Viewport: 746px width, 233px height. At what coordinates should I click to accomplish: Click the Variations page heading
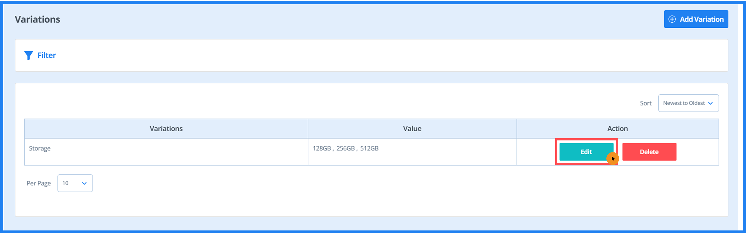38,19
